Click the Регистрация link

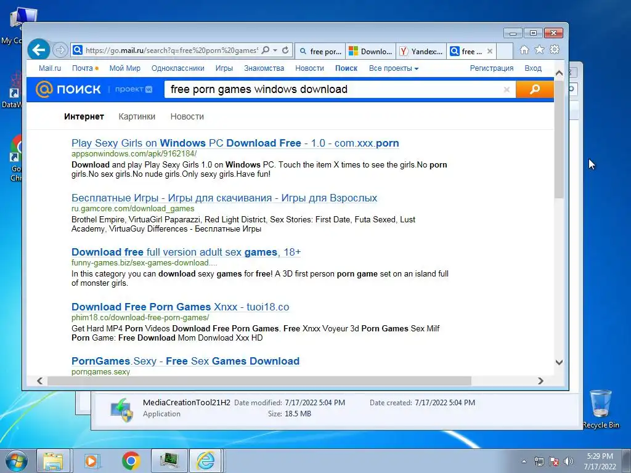point(492,68)
